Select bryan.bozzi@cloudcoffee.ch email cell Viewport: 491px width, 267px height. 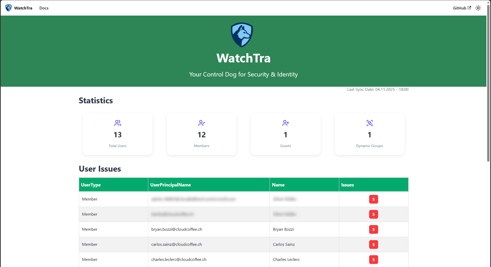point(177,229)
